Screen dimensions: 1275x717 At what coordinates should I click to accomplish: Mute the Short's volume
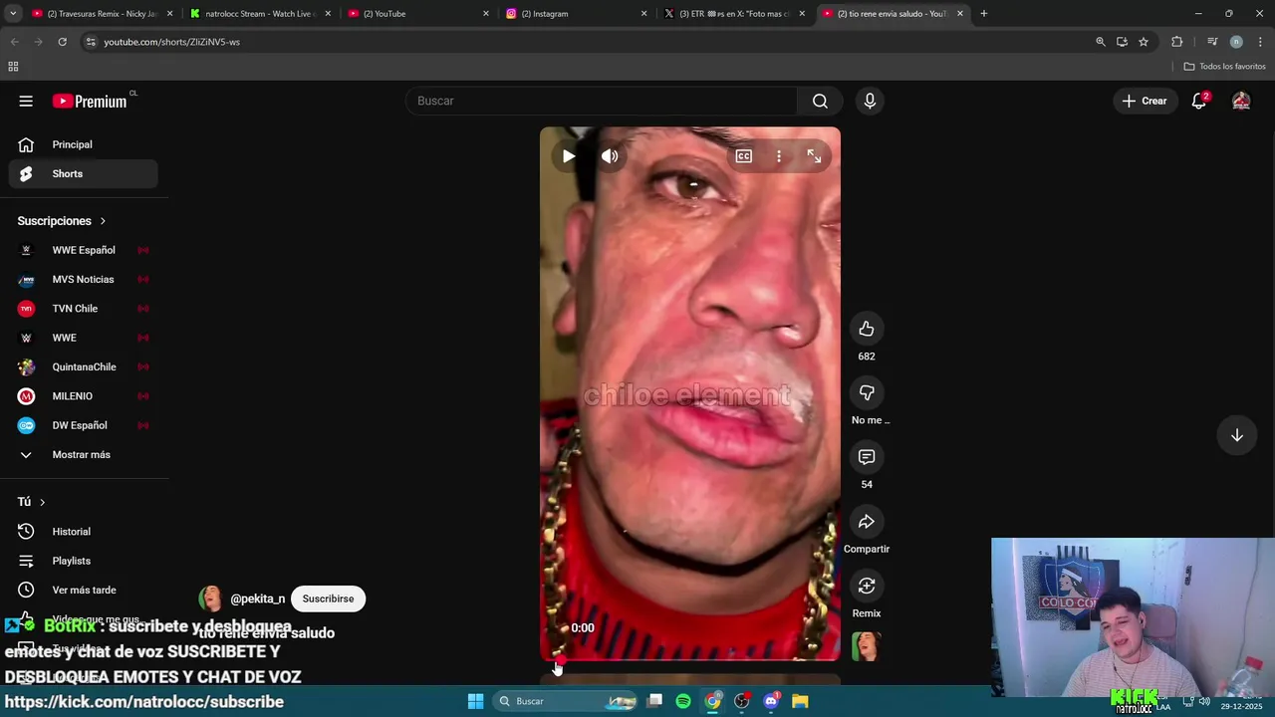pyautogui.click(x=610, y=156)
